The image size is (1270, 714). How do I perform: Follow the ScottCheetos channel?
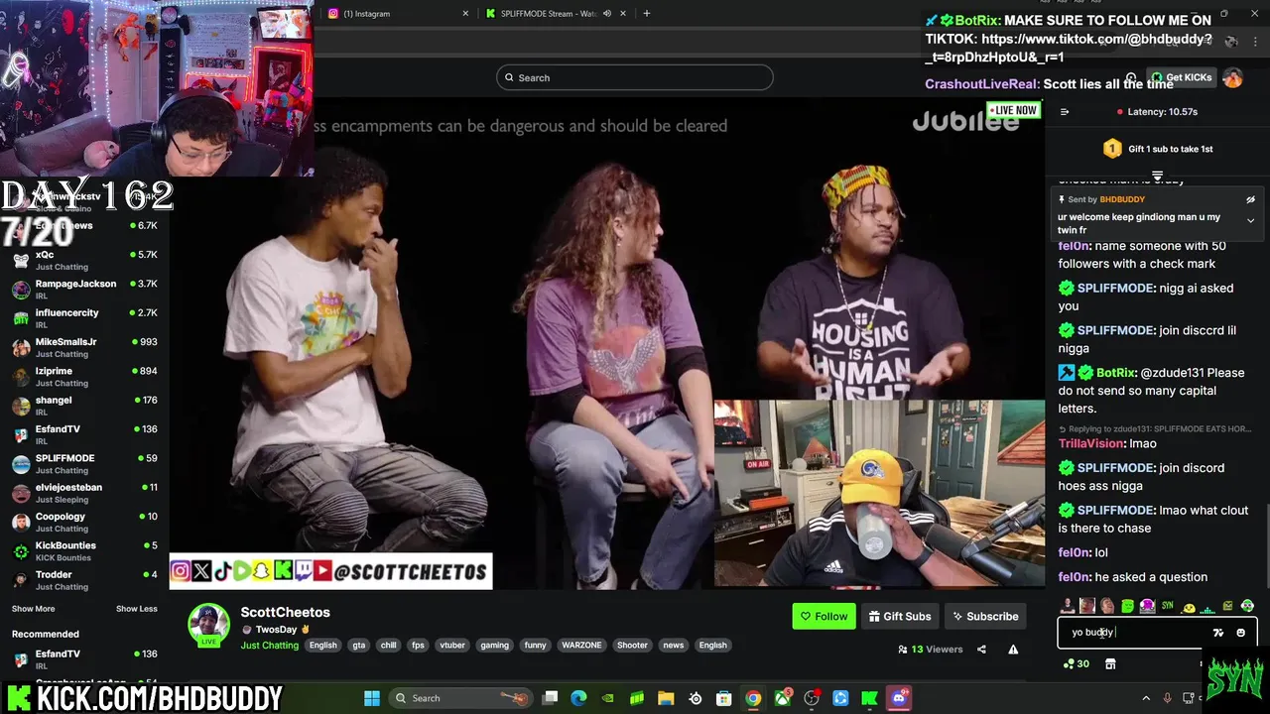(824, 616)
